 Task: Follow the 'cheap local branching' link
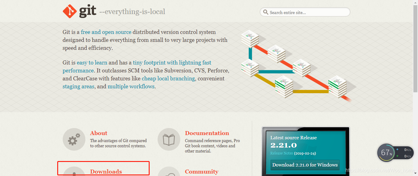coord(168,79)
